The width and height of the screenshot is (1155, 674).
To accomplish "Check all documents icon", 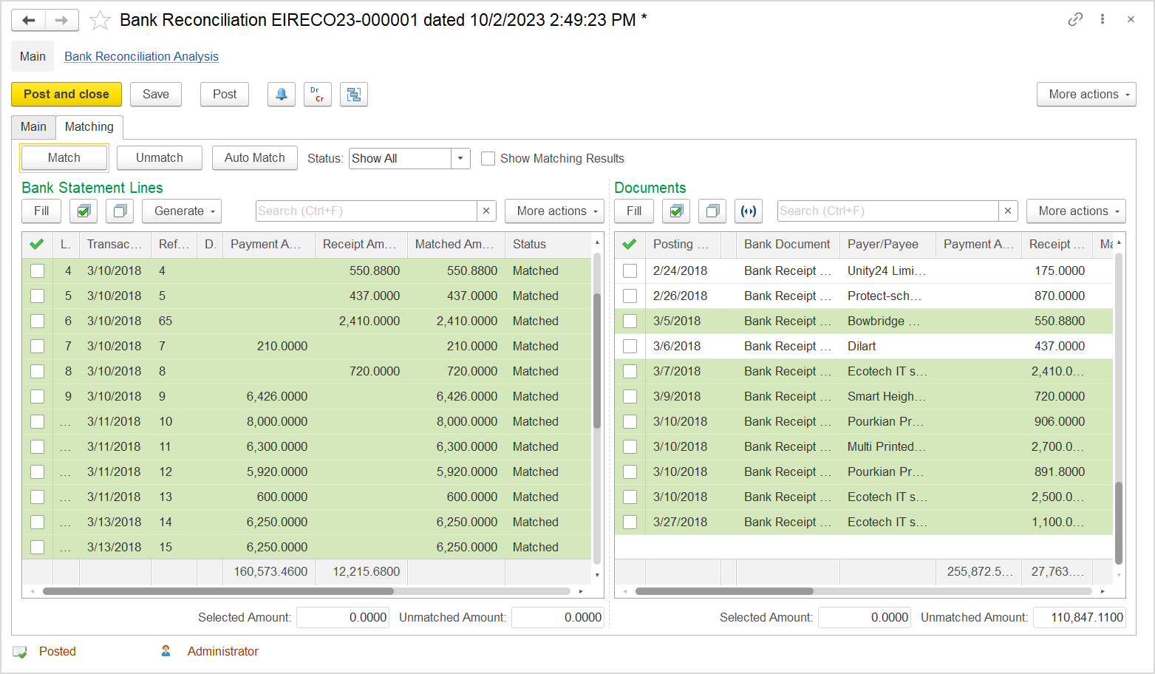I will 676,211.
